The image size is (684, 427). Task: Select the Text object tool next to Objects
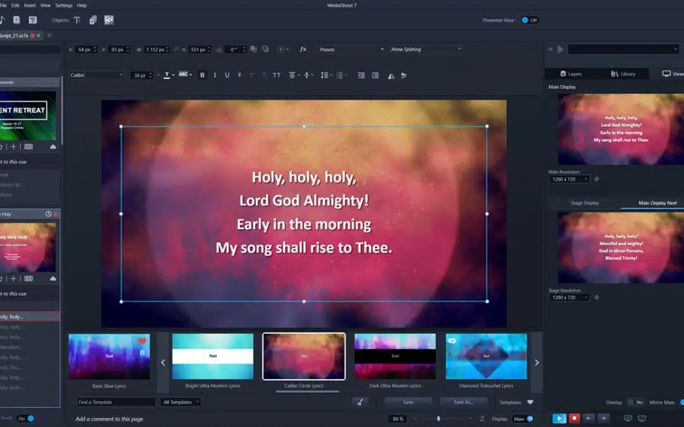click(x=76, y=20)
